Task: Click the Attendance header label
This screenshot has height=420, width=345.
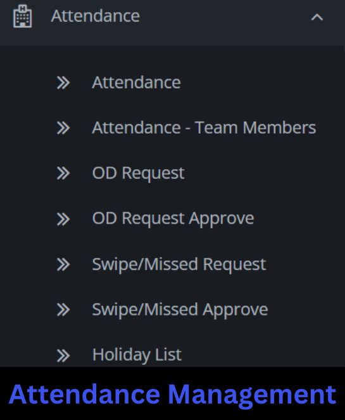Action: pyautogui.click(x=96, y=16)
